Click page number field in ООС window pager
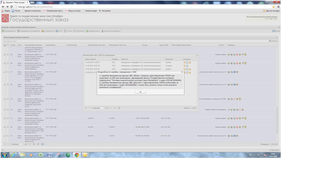The width and height of the screenshot is (331, 186). coord(102,108)
